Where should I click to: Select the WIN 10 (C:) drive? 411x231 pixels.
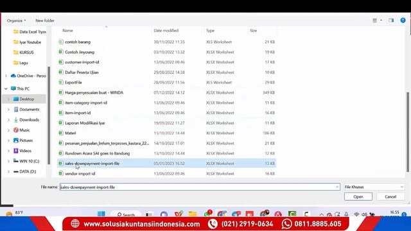26,161
